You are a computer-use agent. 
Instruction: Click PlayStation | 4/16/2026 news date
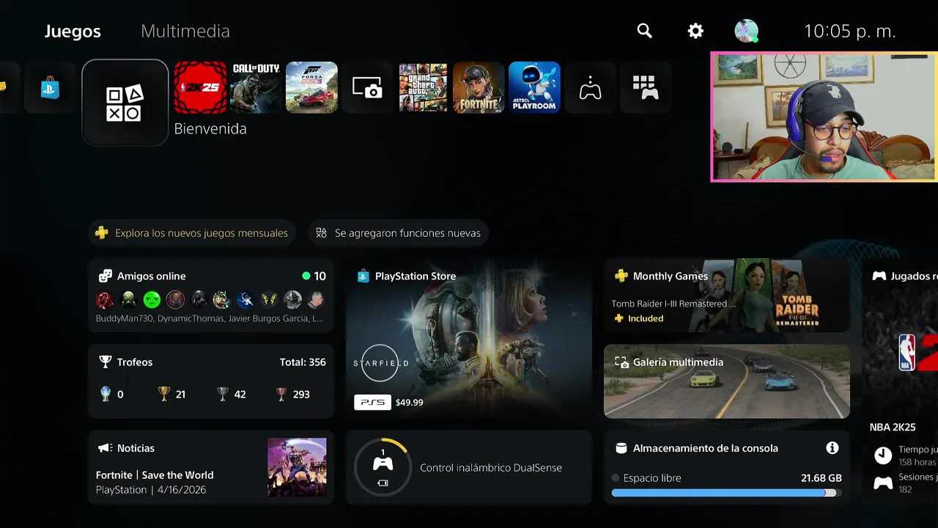point(151,490)
